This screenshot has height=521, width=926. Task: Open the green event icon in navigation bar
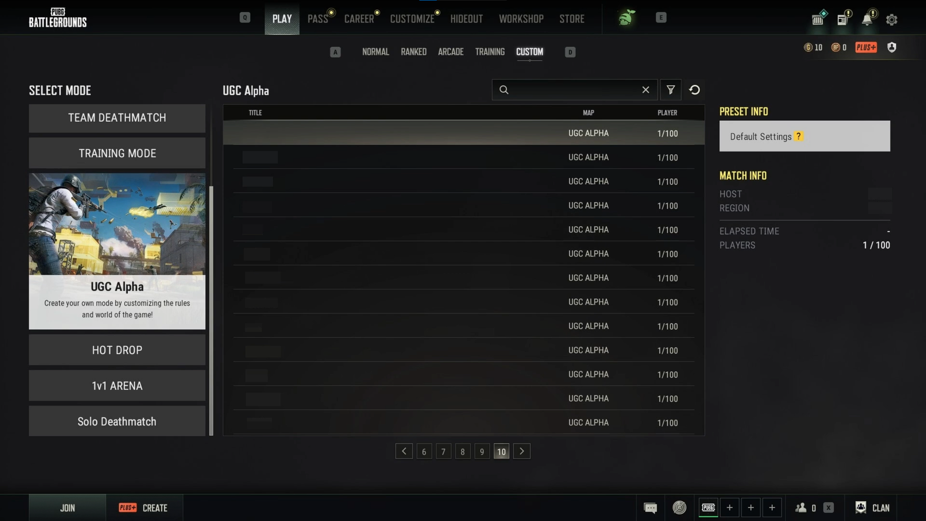coord(626,18)
